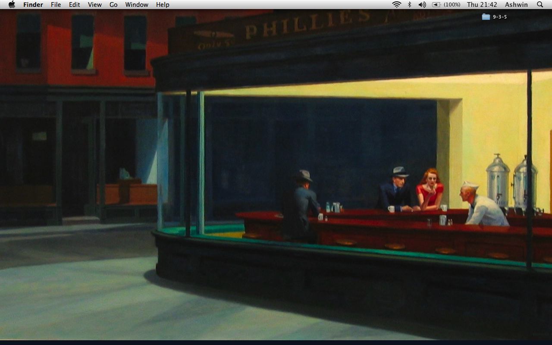Open the Finder application menu
The width and height of the screenshot is (552, 345).
33,5
